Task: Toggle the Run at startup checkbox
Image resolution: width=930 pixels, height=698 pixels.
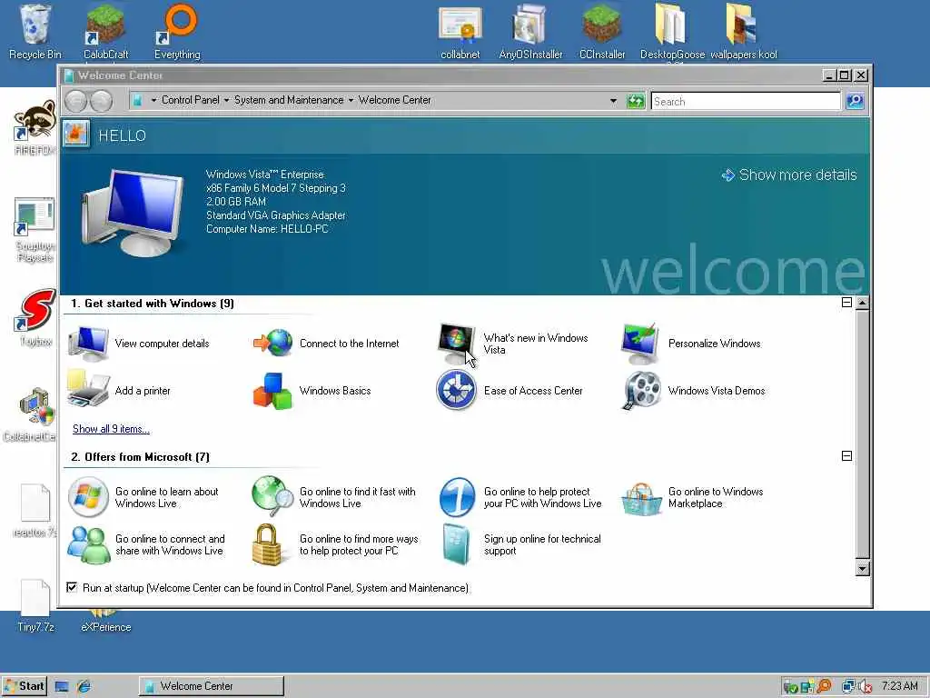Action: (x=72, y=588)
